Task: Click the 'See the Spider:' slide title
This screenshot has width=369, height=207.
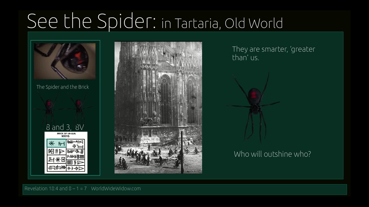Action: coord(91,21)
